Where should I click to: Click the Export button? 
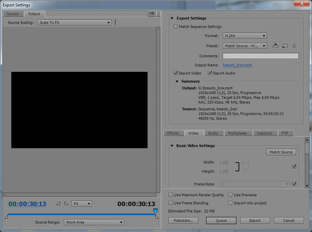point(255,220)
